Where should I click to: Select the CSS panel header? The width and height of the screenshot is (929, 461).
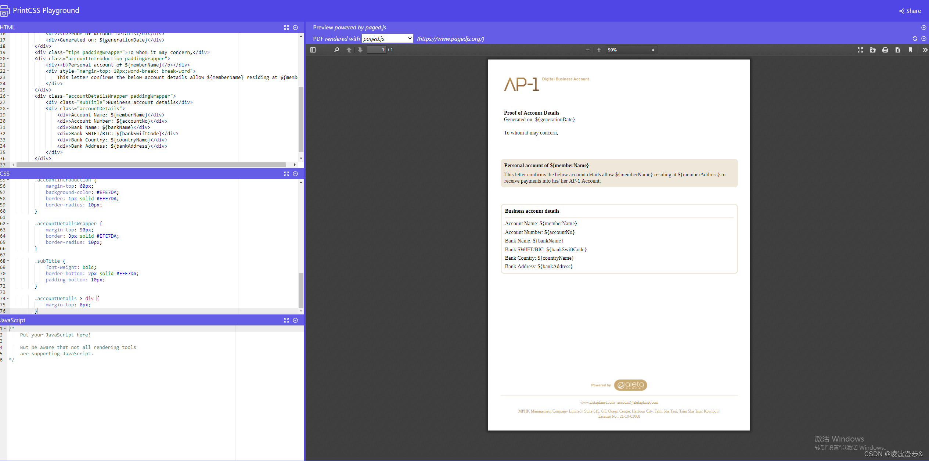5,173
